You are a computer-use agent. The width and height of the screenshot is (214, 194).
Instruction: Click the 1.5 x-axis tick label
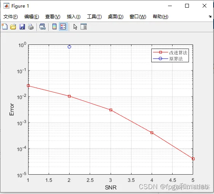pos(49,180)
